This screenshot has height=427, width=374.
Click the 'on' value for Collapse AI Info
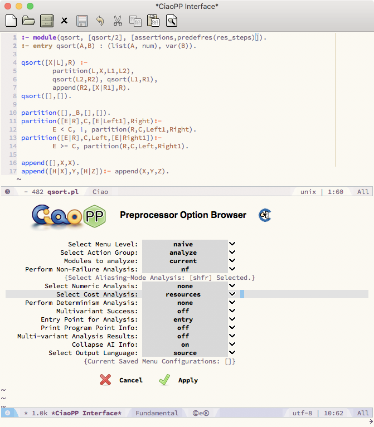click(x=185, y=344)
